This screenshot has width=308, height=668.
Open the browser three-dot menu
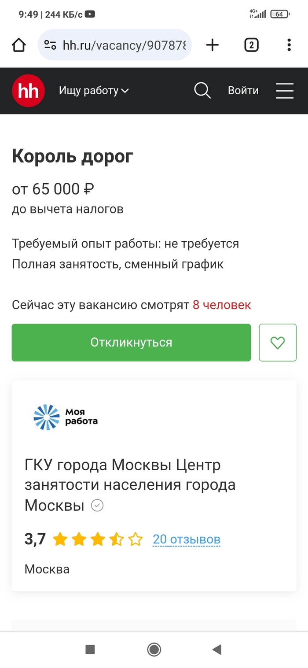click(x=289, y=45)
